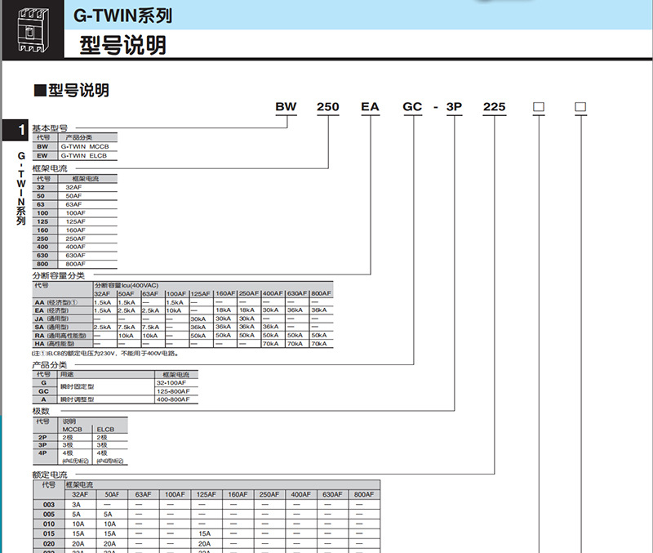Screen dimensions: 653x553
Task: Click the last empty placeholder box in model code
Action: tap(580, 107)
